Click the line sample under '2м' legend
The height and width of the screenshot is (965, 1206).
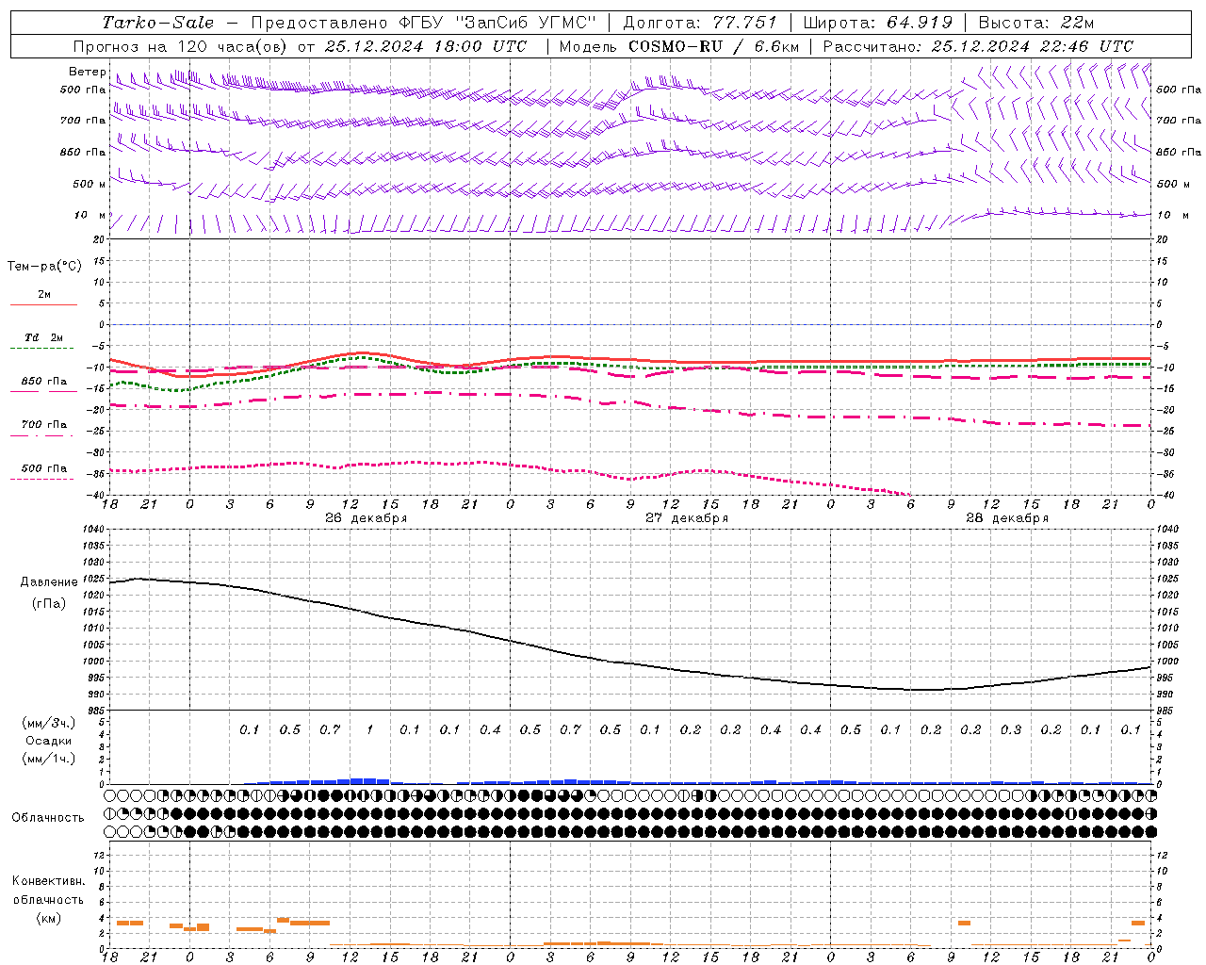(44, 304)
